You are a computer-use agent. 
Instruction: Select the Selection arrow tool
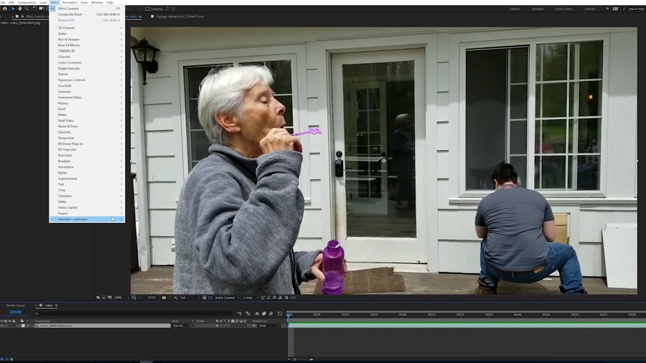(x=13, y=9)
